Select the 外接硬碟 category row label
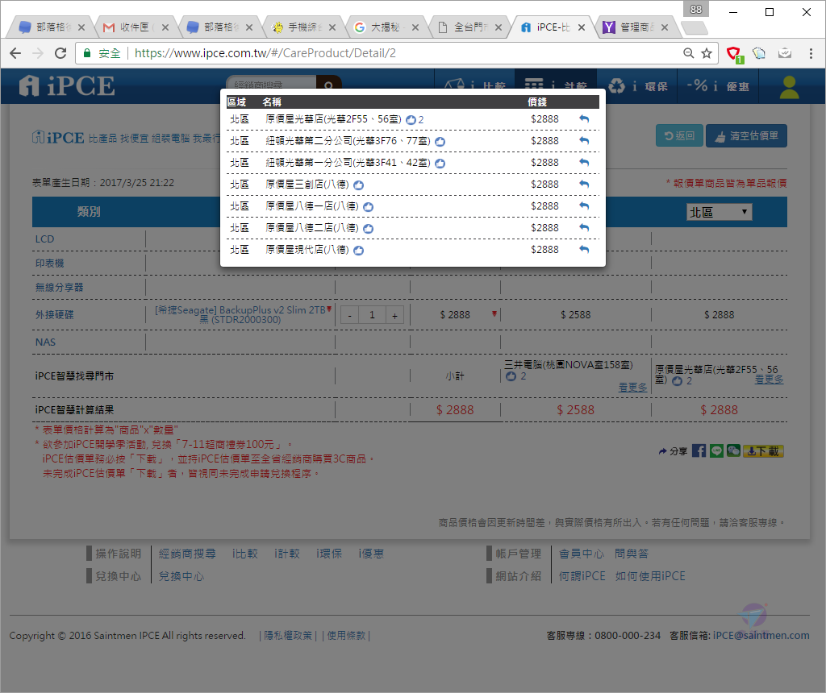The image size is (826, 693). point(54,314)
